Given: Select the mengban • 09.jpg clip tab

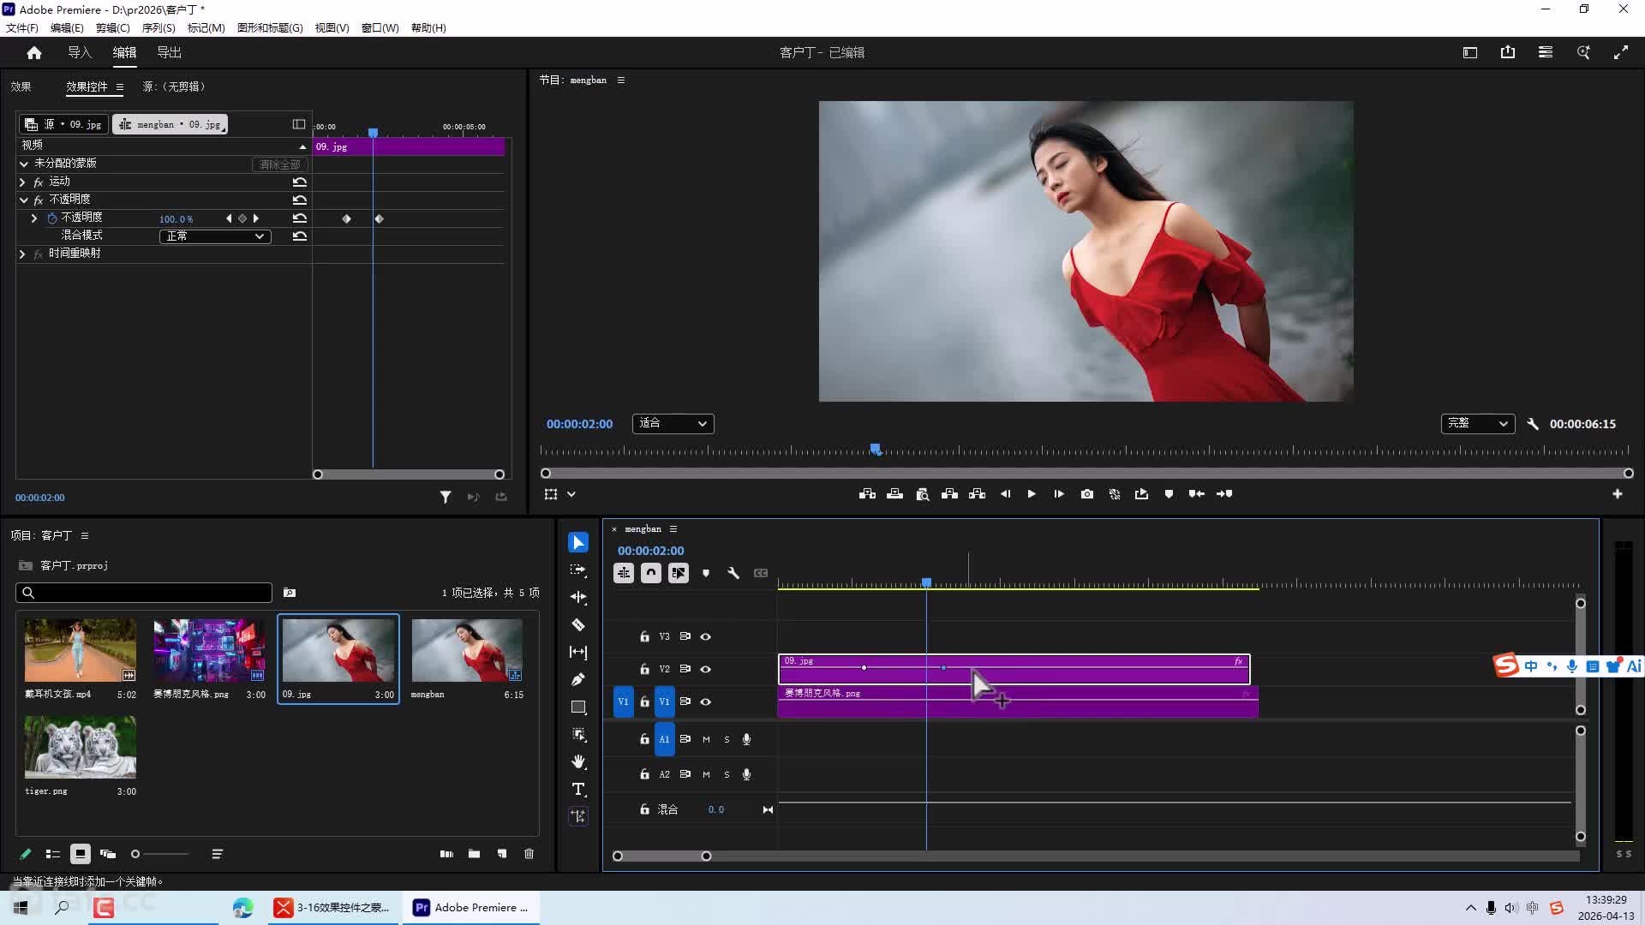Looking at the screenshot, I should (170, 125).
